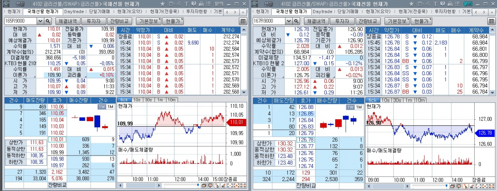
Task: Open grid layout icon in left window toolbar
Action: (x=243, y=21)
